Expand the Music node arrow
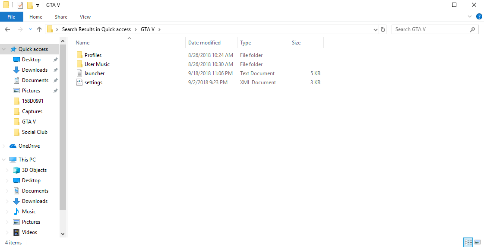This screenshot has height=247, width=484. click(x=7, y=212)
